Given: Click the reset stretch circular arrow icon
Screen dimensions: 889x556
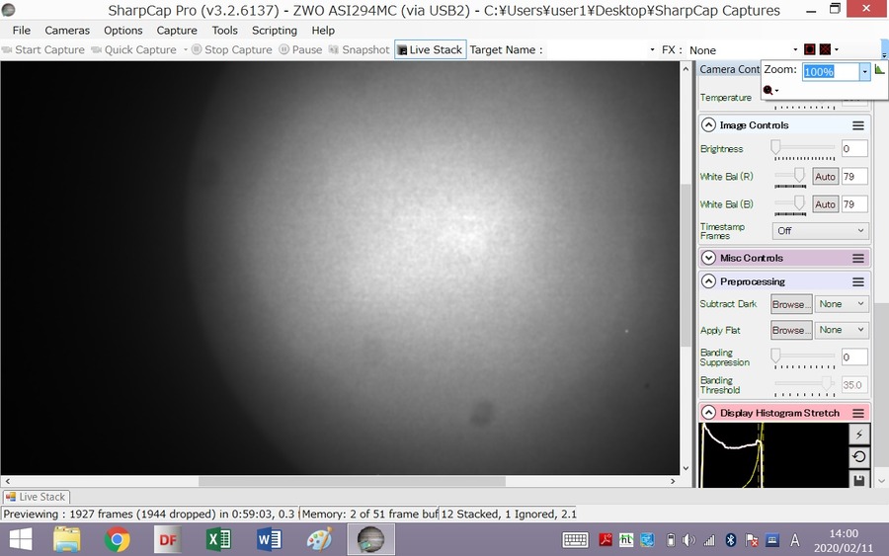Looking at the screenshot, I should (x=859, y=457).
